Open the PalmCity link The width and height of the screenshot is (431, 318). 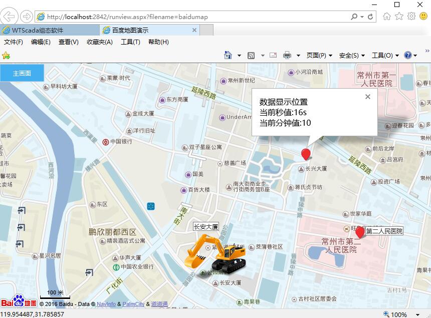pyautogui.click(x=133, y=304)
